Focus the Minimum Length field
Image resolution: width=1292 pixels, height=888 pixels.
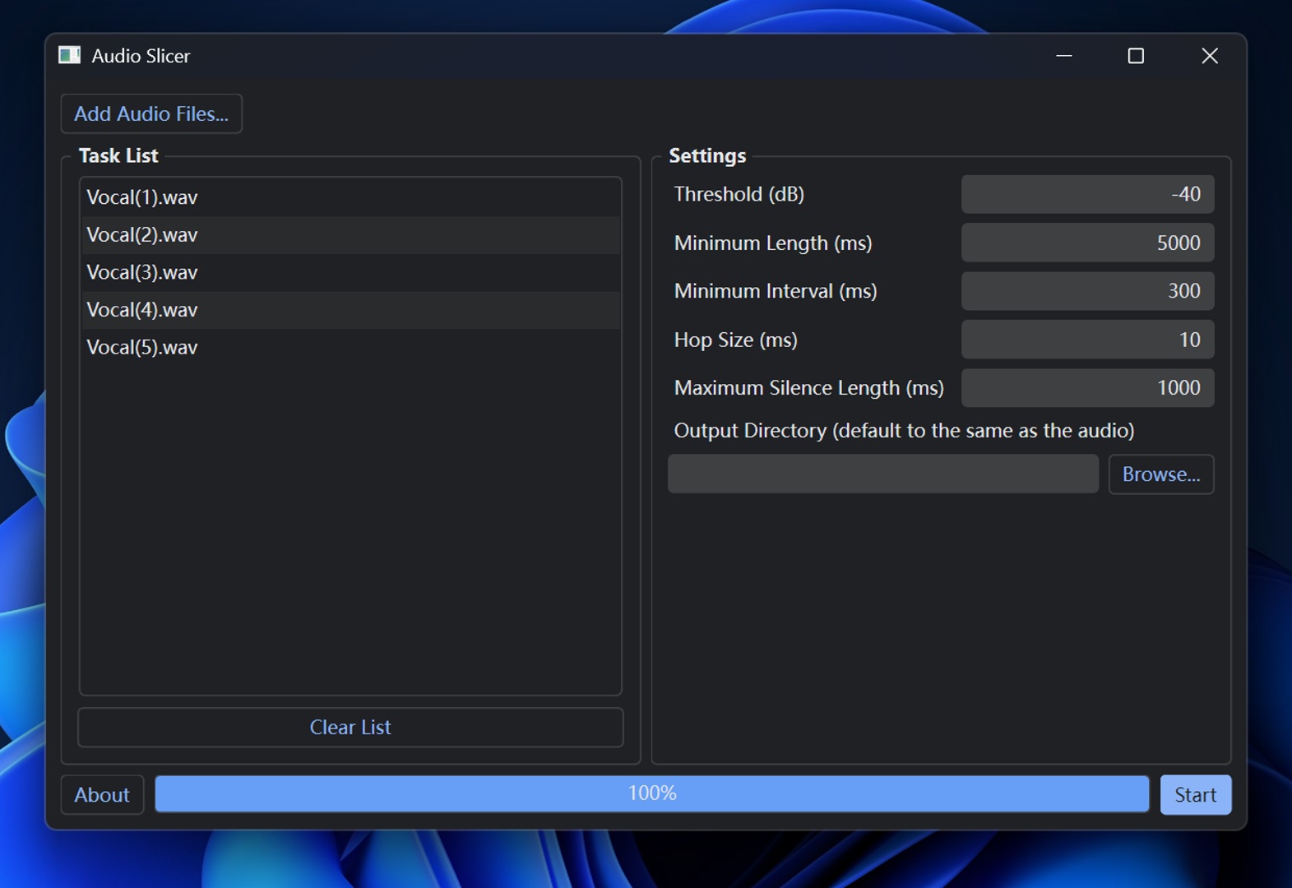click(1087, 243)
